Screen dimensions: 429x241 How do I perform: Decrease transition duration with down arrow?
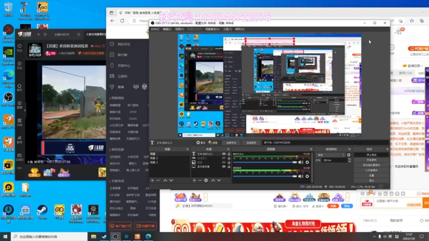[349, 162]
